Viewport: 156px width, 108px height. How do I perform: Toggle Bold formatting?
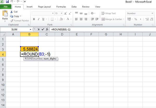[34, 19]
